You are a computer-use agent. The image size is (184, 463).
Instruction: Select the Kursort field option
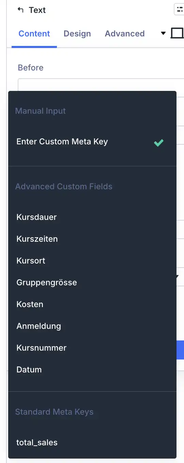(x=92, y=261)
